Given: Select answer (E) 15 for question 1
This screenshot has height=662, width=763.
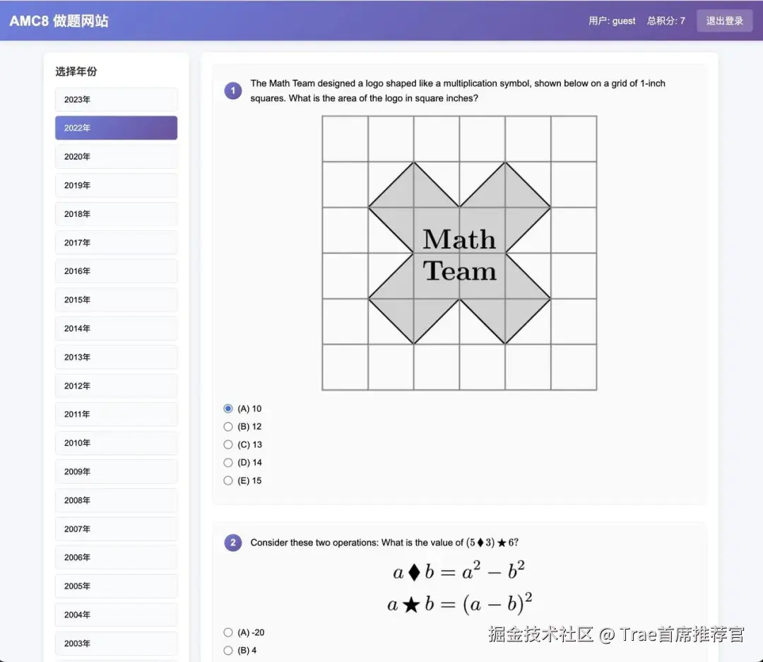Looking at the screenshot, I should 228,480.
